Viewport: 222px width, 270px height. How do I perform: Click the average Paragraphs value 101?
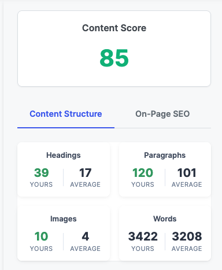tap(187, 172)
